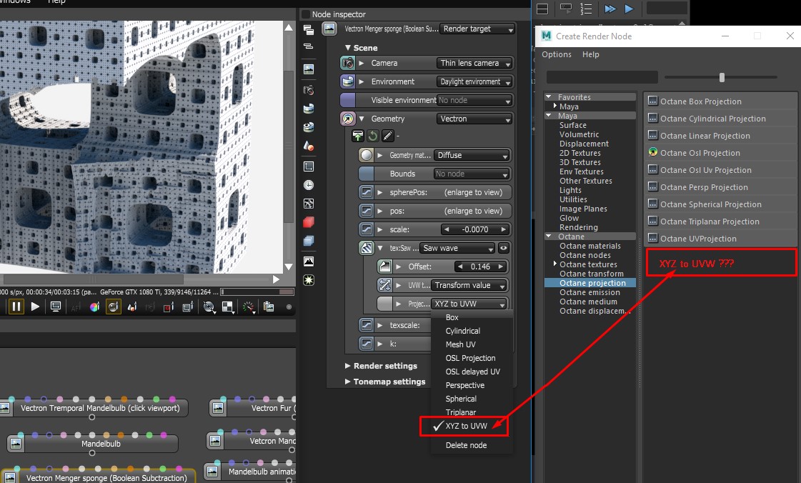Open the checkerboard alpha background icon

click(x=228, y=307)
